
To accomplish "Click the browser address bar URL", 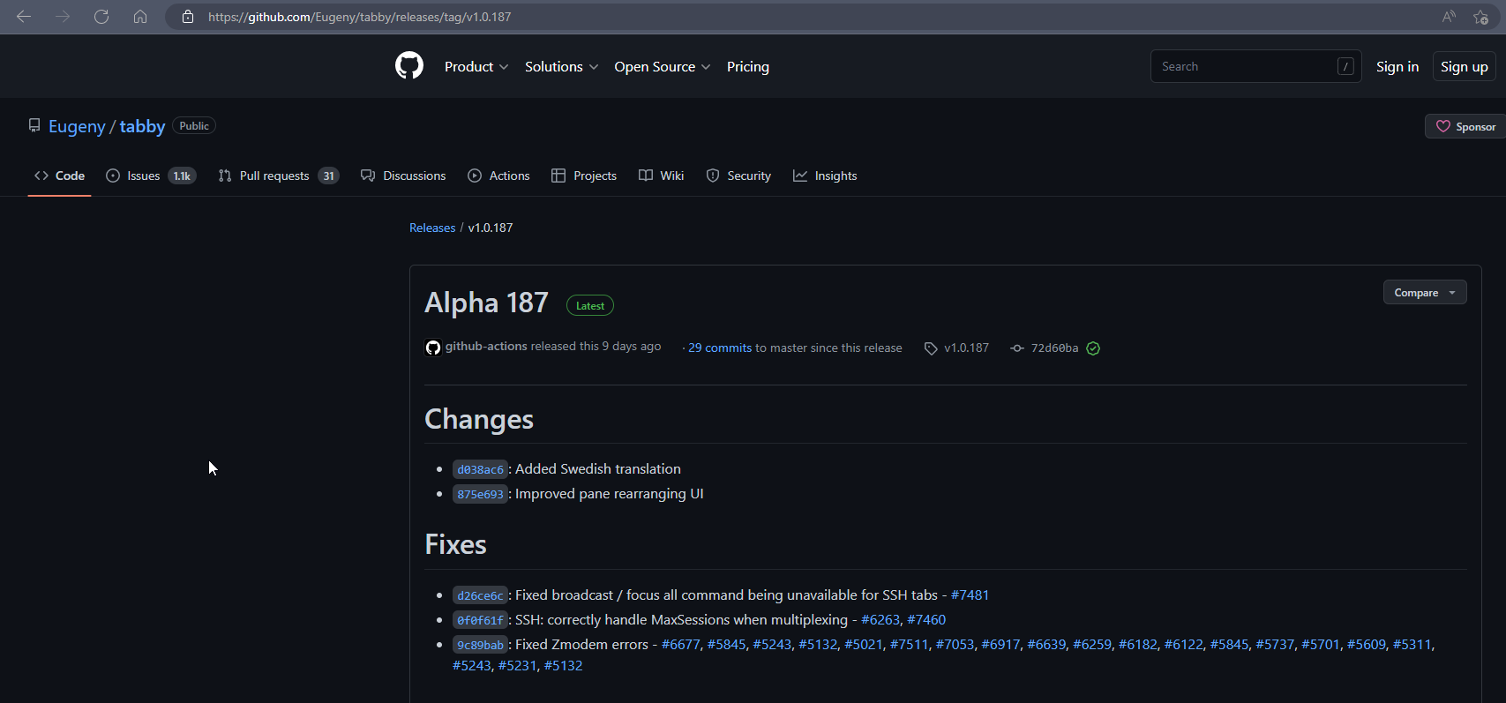I will 359,17.
